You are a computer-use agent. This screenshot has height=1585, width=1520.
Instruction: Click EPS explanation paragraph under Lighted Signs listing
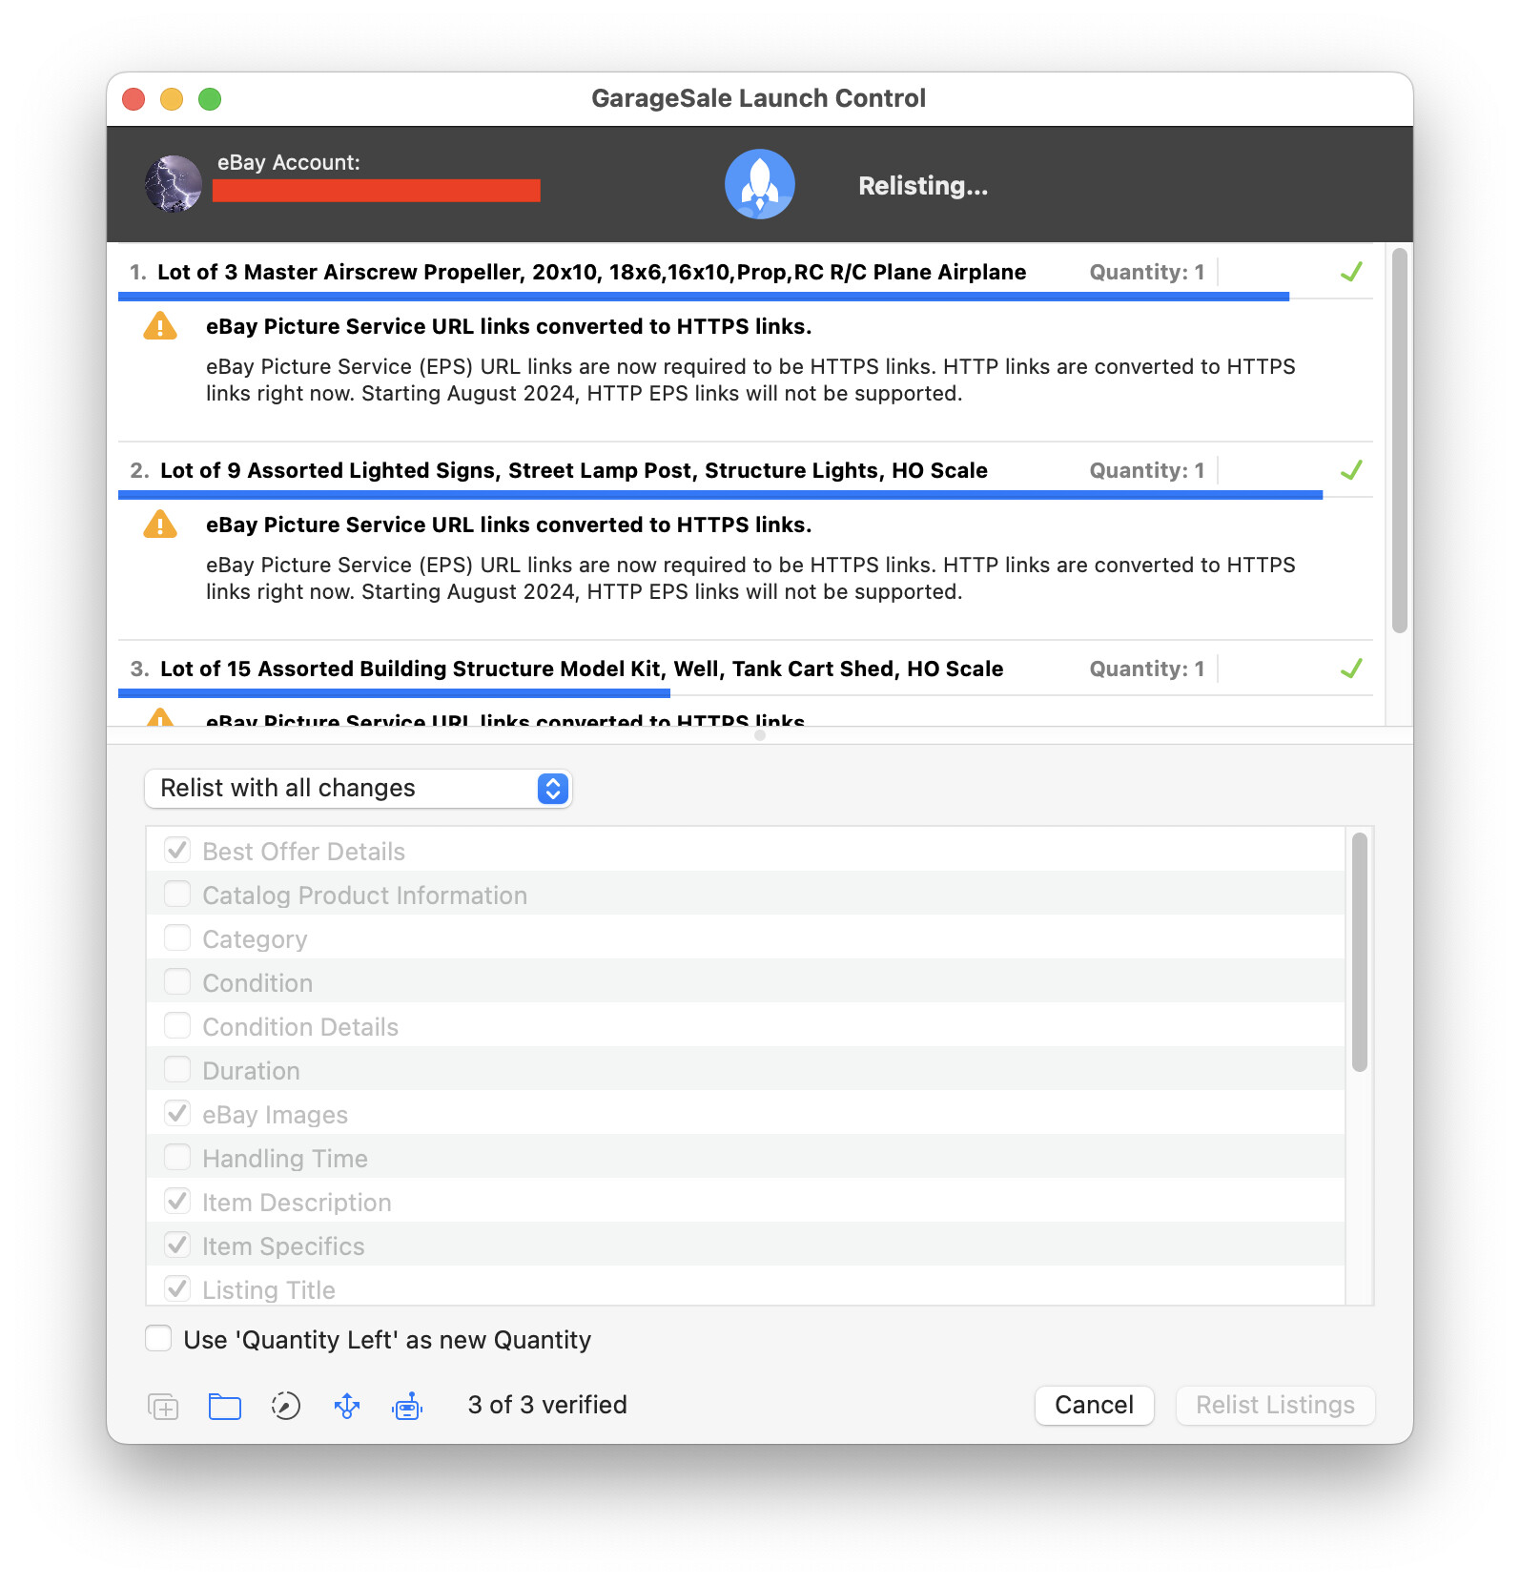(x=750, y=578)
